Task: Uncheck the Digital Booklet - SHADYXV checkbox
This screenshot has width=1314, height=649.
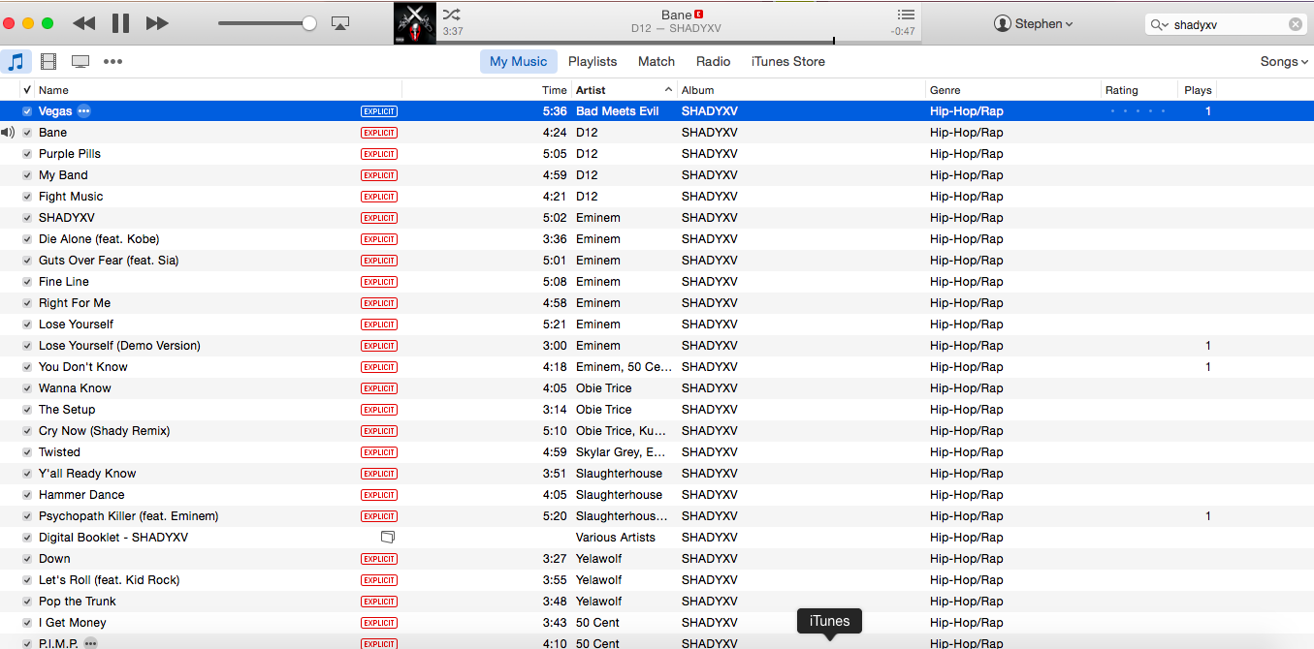Action: pos(27,538)
